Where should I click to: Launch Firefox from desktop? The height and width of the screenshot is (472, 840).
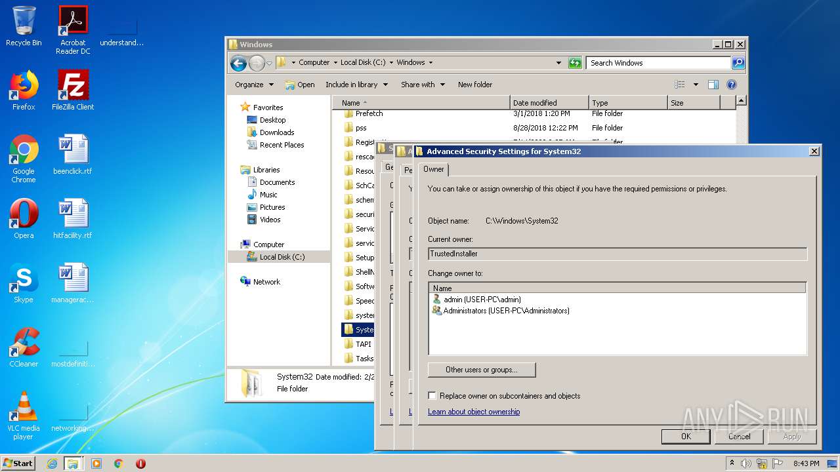pyautogui.click(x=24, y=90)
